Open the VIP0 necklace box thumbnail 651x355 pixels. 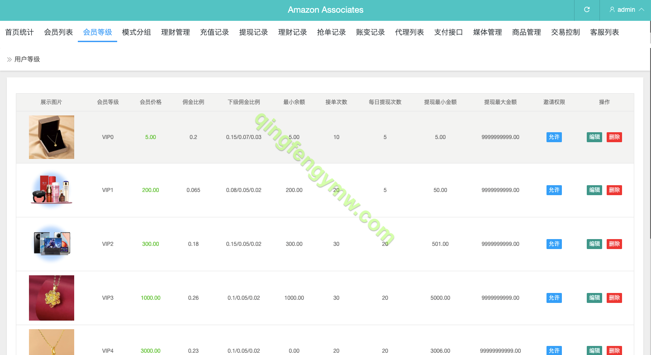pos(52,137)
